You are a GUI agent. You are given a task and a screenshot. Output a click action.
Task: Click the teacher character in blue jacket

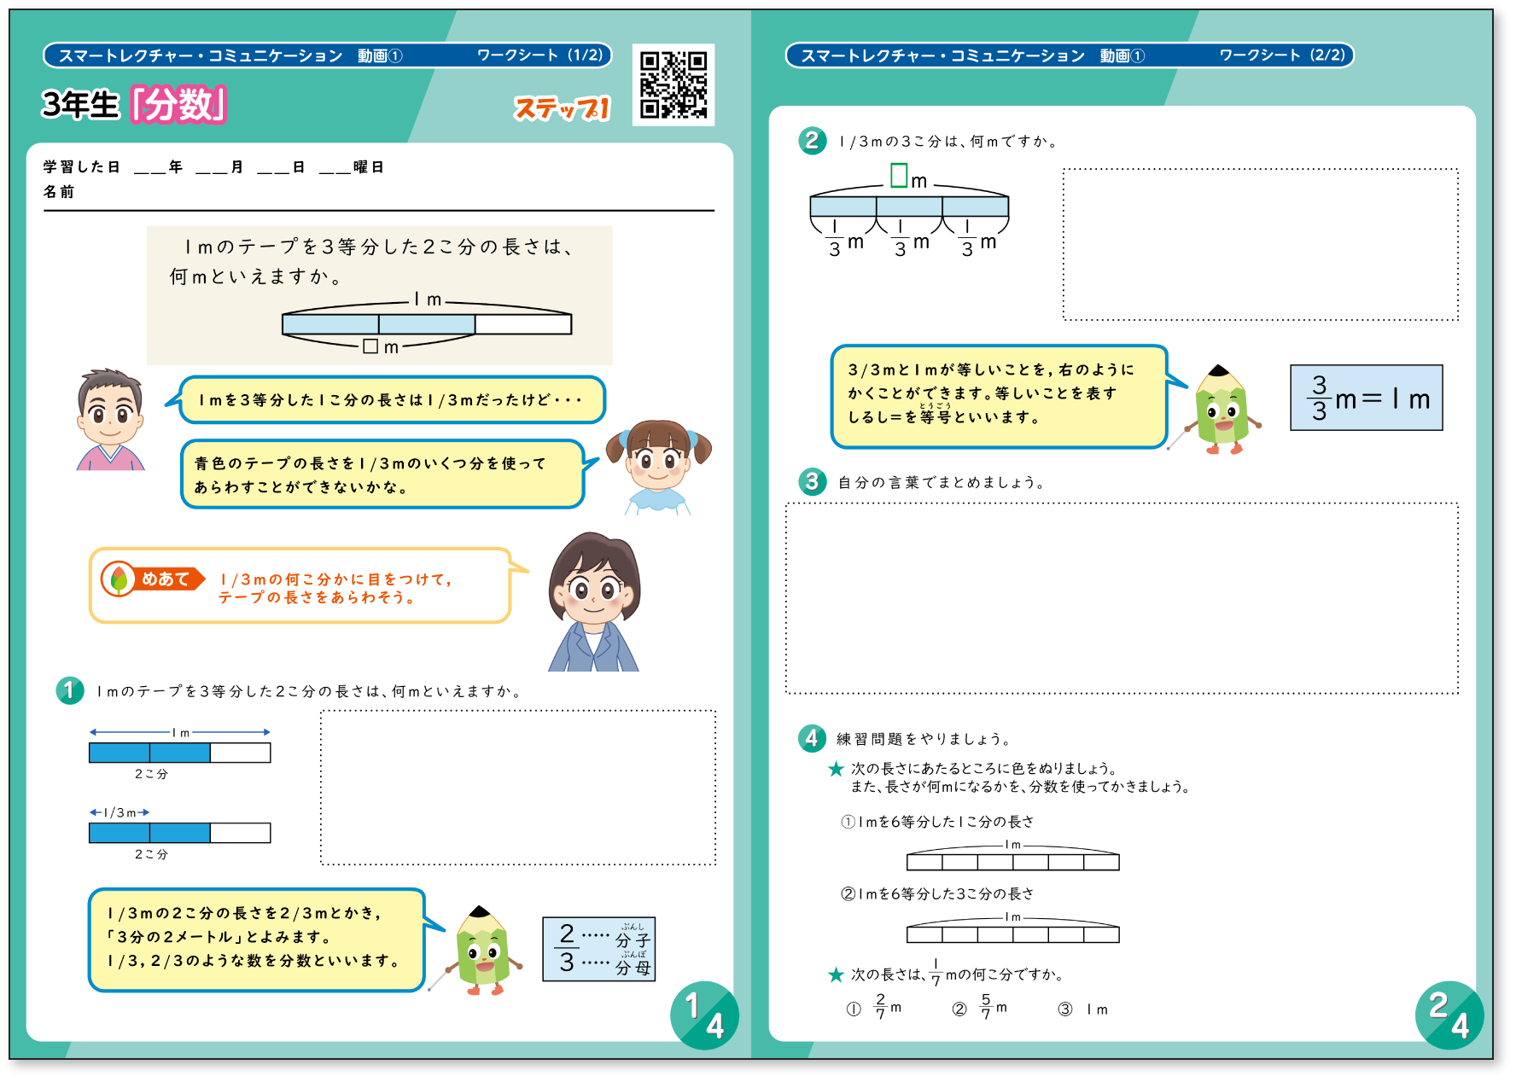tap(593, 602)
